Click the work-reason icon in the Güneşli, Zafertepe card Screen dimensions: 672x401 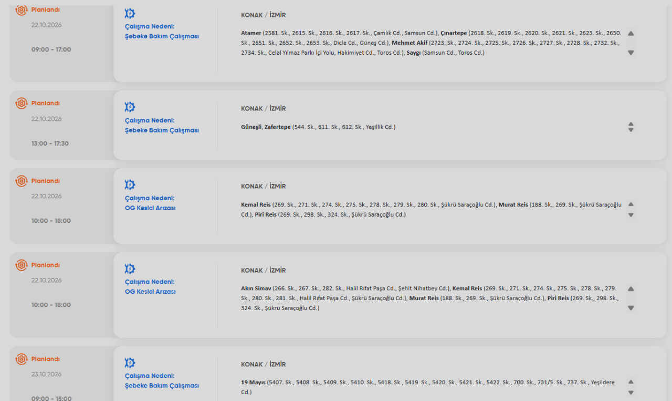(130, 107)
